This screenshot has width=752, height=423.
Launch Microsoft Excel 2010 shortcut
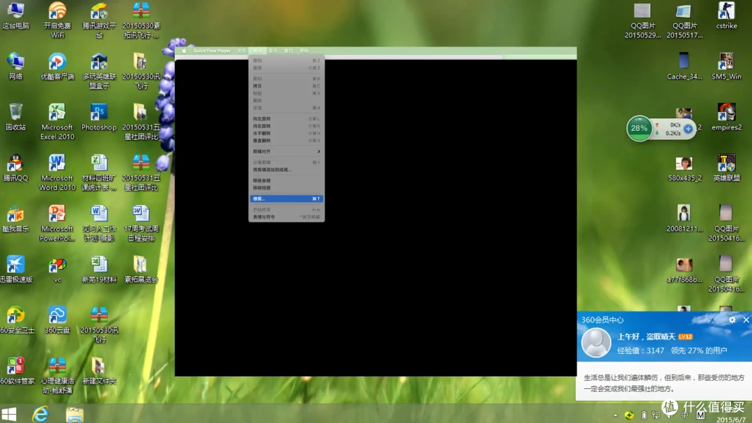57,122
